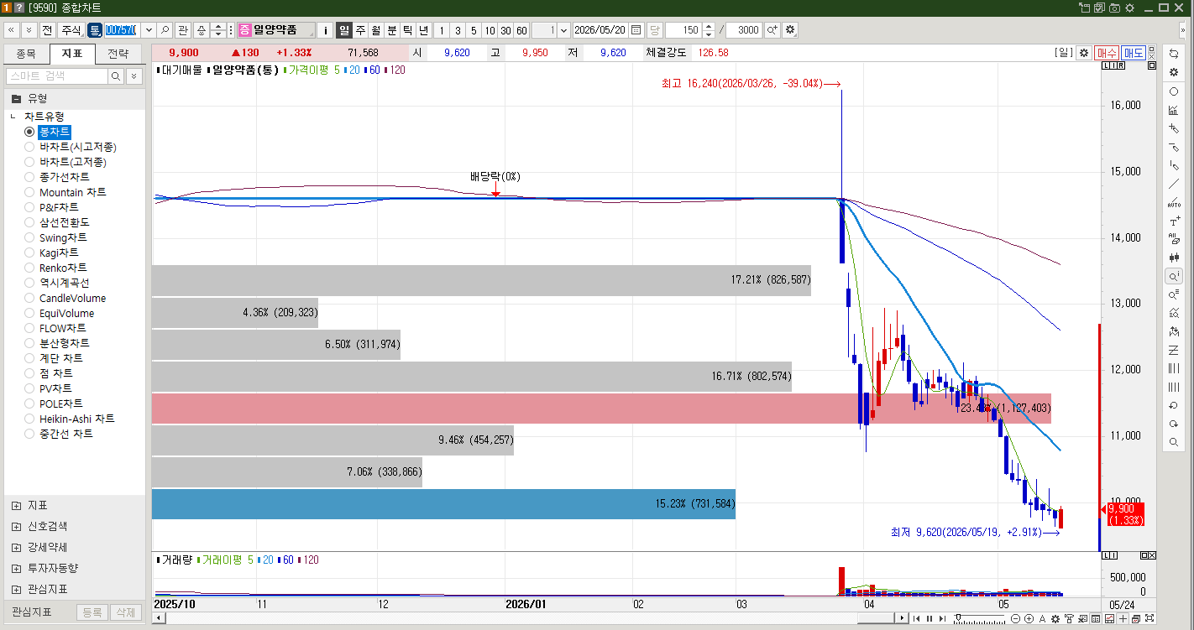Click the zoom in plus icon
The width and height of the screenshot is (1194, 630).
point(1029,619)
